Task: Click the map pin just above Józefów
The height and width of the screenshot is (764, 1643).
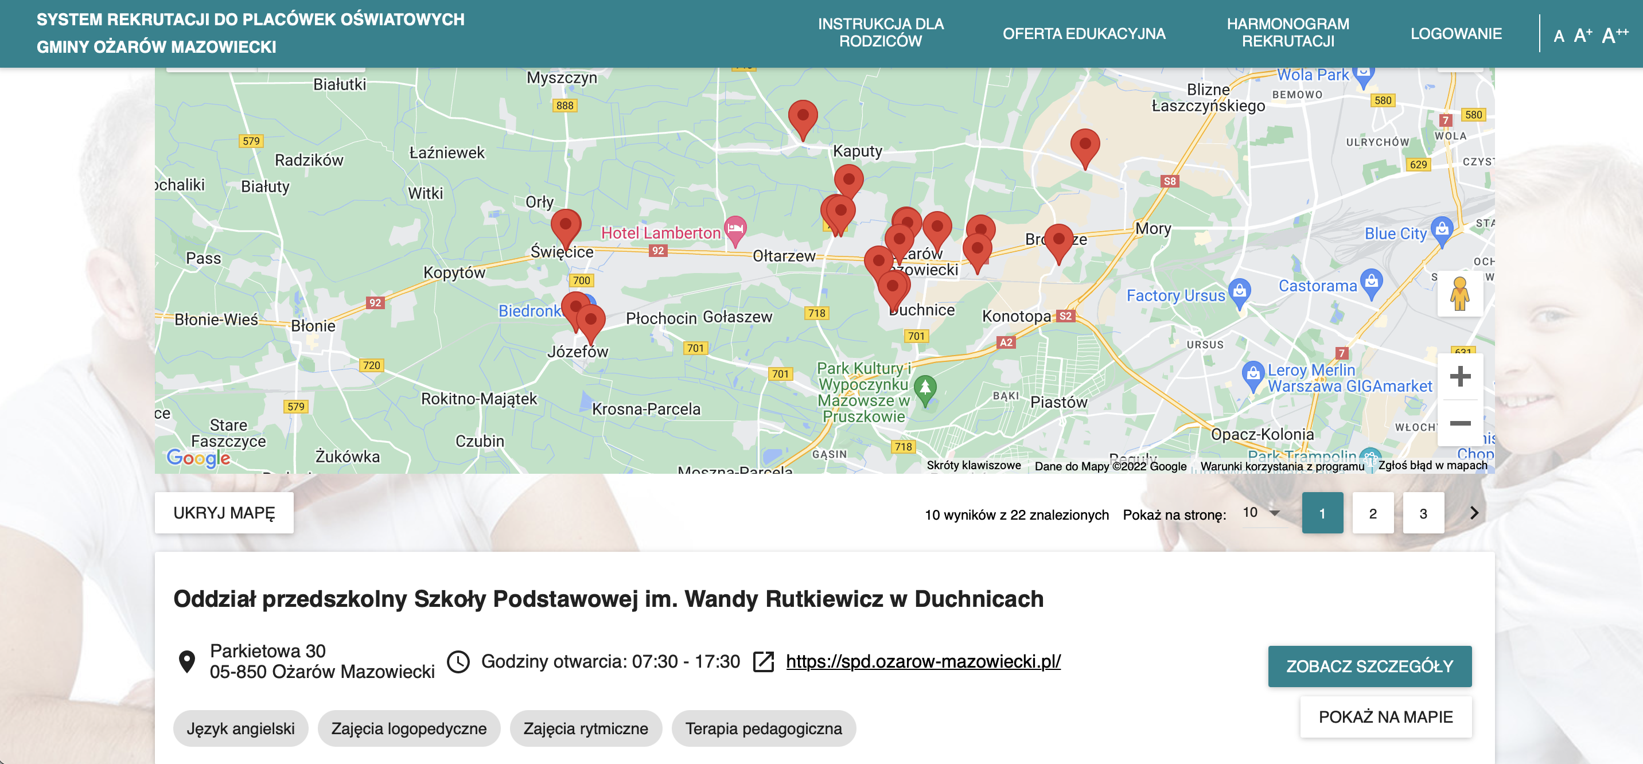Action: pos(591,323)
